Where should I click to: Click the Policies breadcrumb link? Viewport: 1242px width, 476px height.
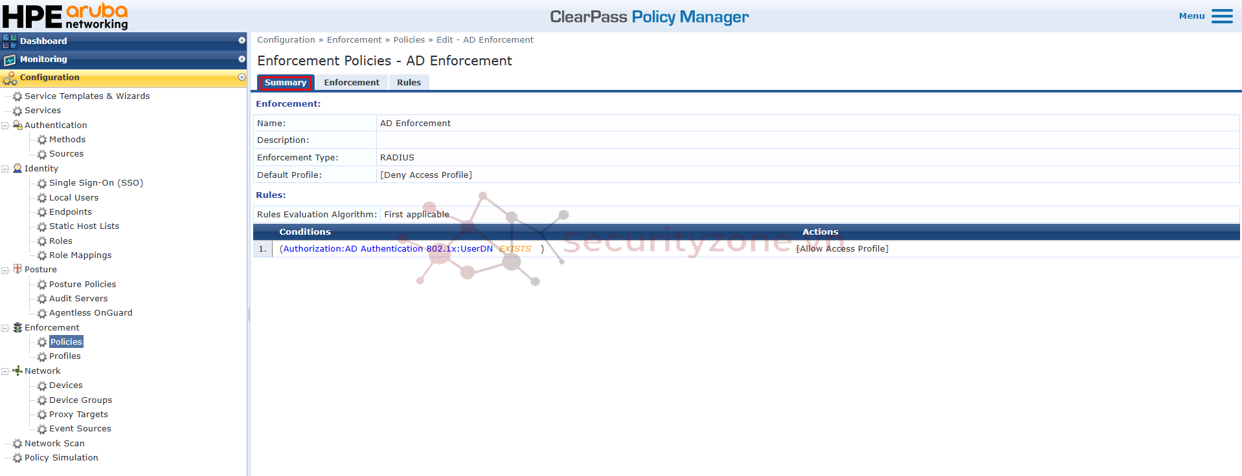click(409, 40)
